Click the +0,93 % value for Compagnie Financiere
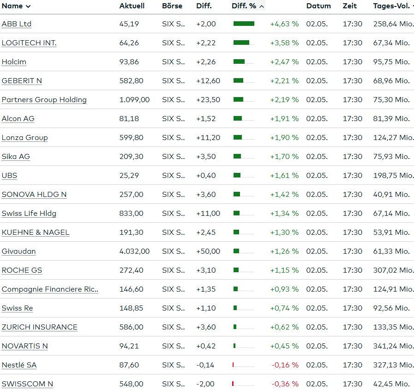Image resolution: width=414 pixels, height=391 pixels. pyautogui.click(x=284, y=289)
